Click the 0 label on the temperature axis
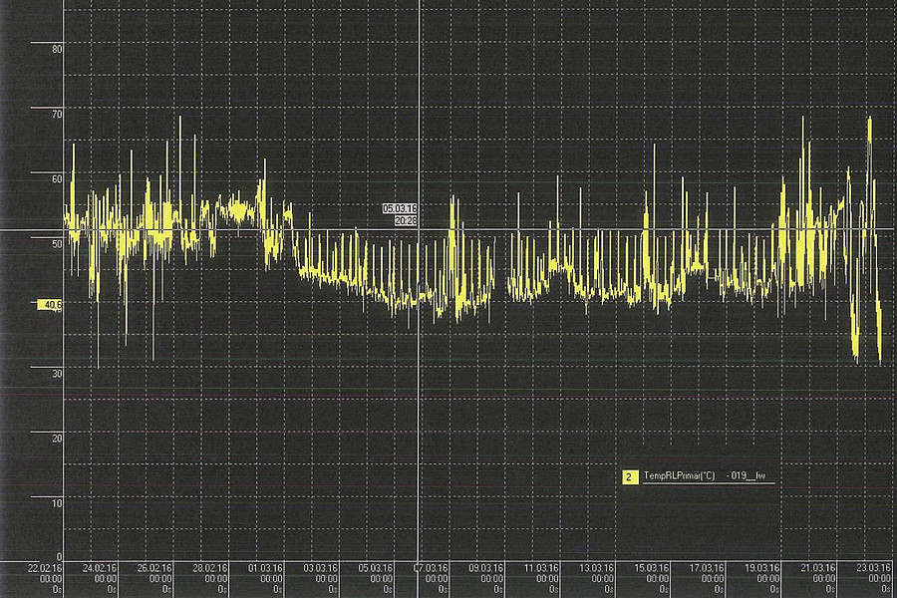Image resolution: width=897 pixels, height=598 pixels. pyautogui.click(x=59, y=557)
